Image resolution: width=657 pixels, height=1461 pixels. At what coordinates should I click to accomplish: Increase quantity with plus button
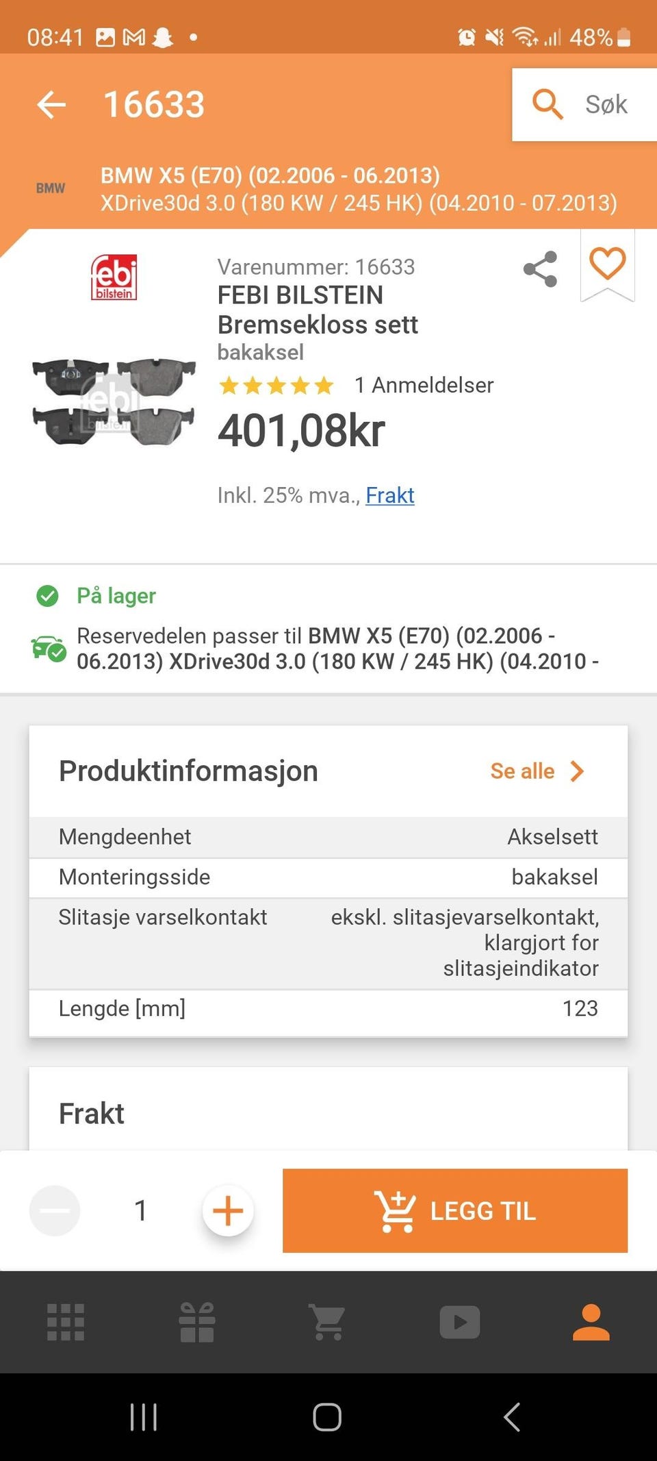point(228,1210)
